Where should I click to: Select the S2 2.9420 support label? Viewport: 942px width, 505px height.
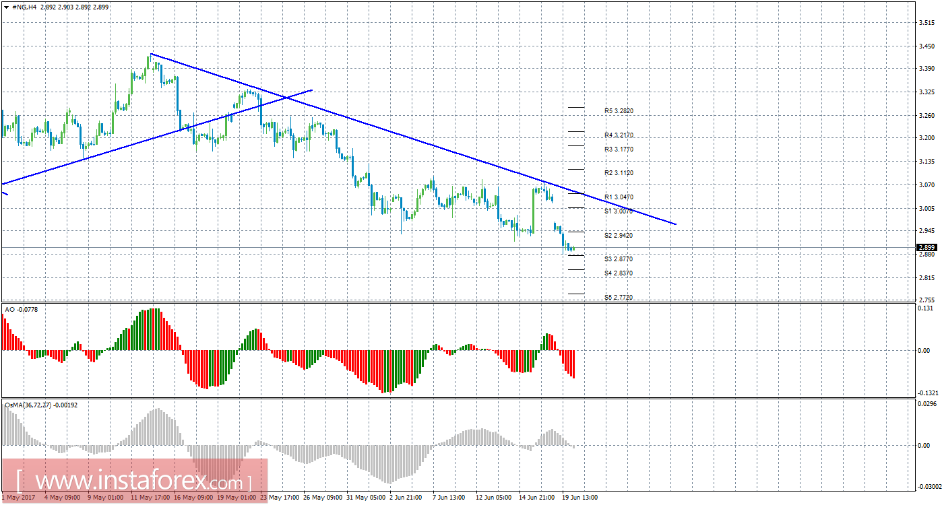619,236
